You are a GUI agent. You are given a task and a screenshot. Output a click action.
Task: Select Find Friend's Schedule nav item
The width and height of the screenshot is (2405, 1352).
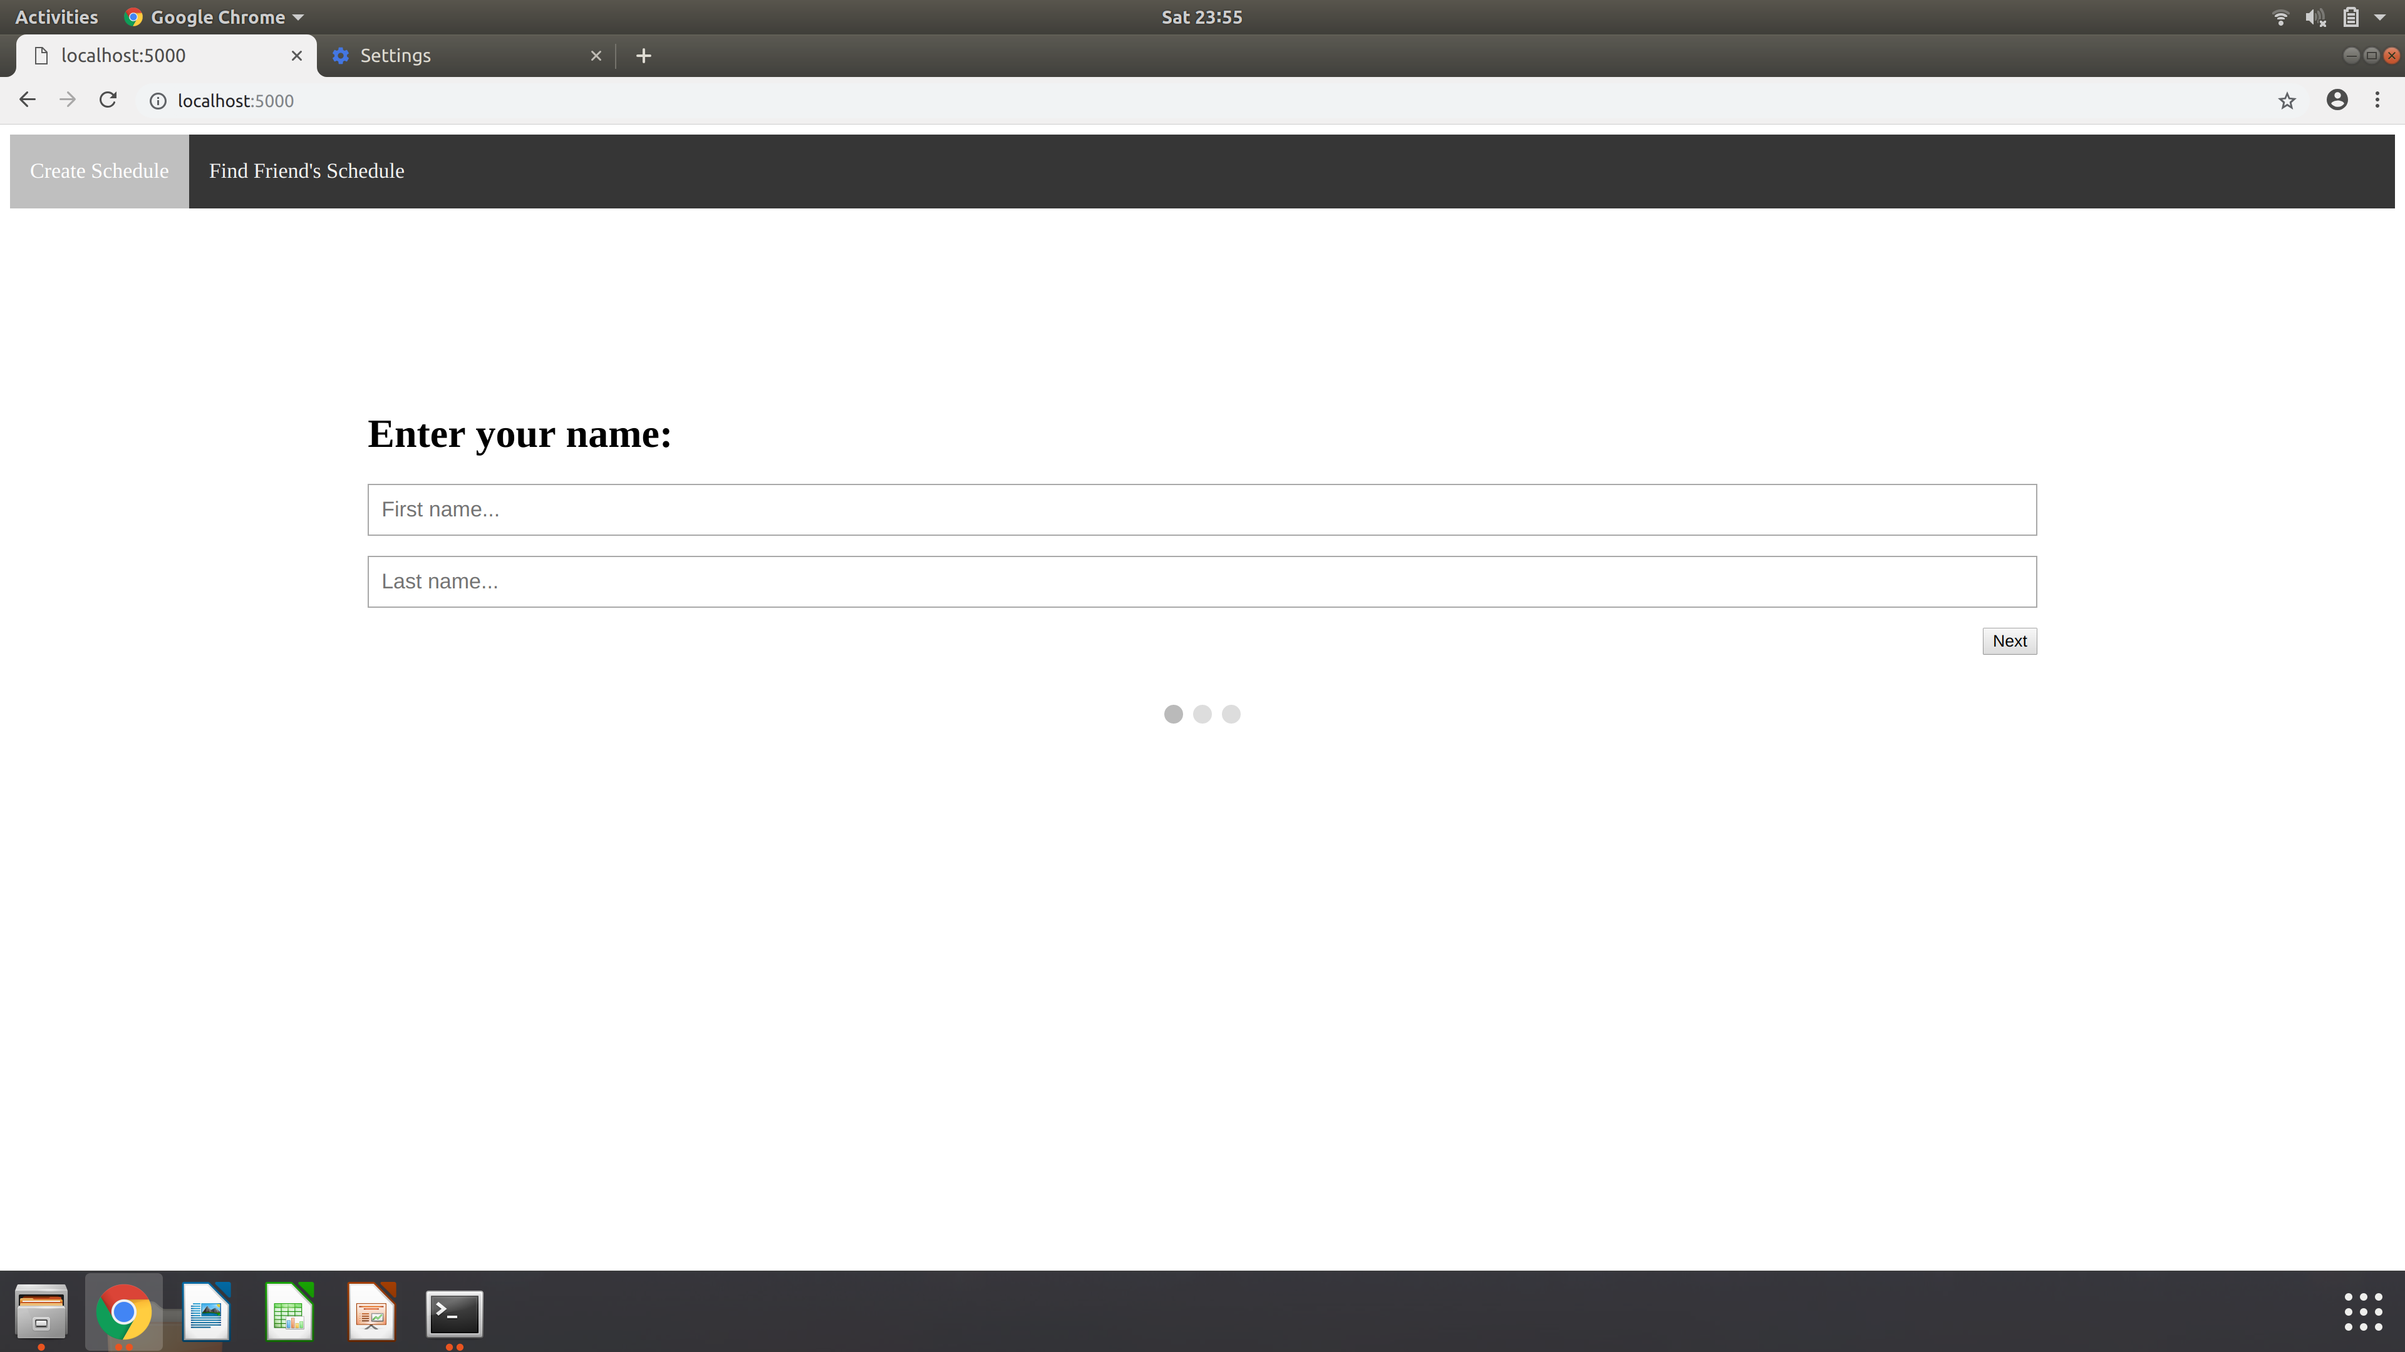click(306, 171)
